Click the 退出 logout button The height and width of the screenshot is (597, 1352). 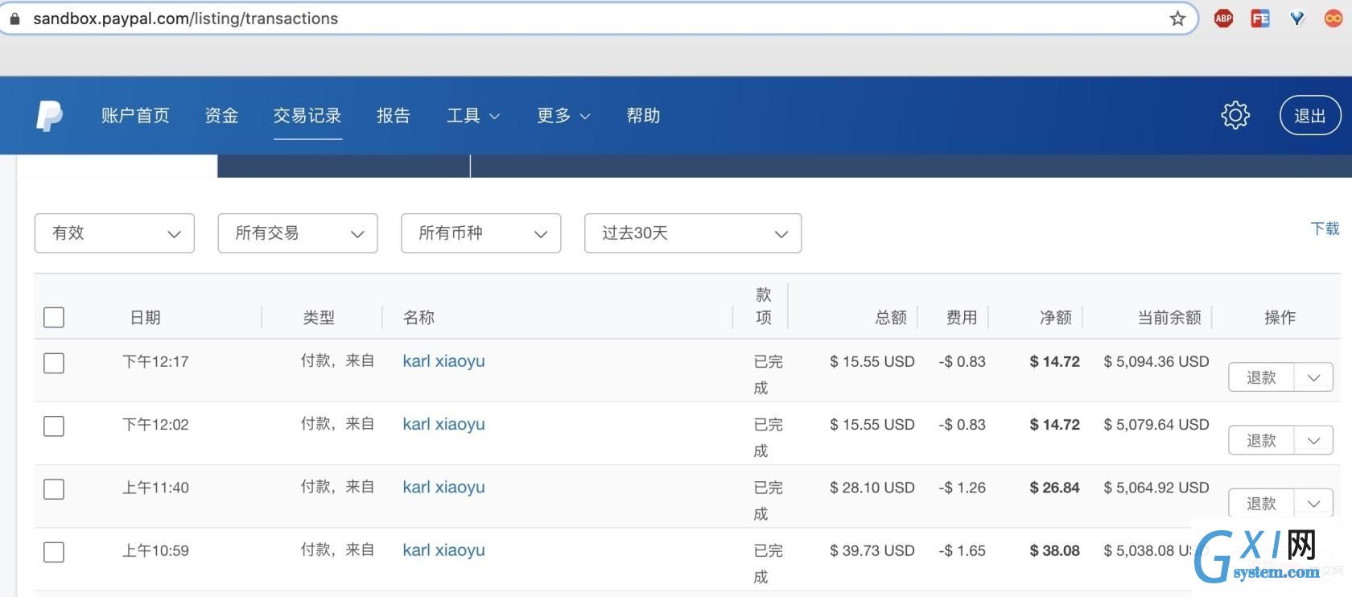point(1310,115)
